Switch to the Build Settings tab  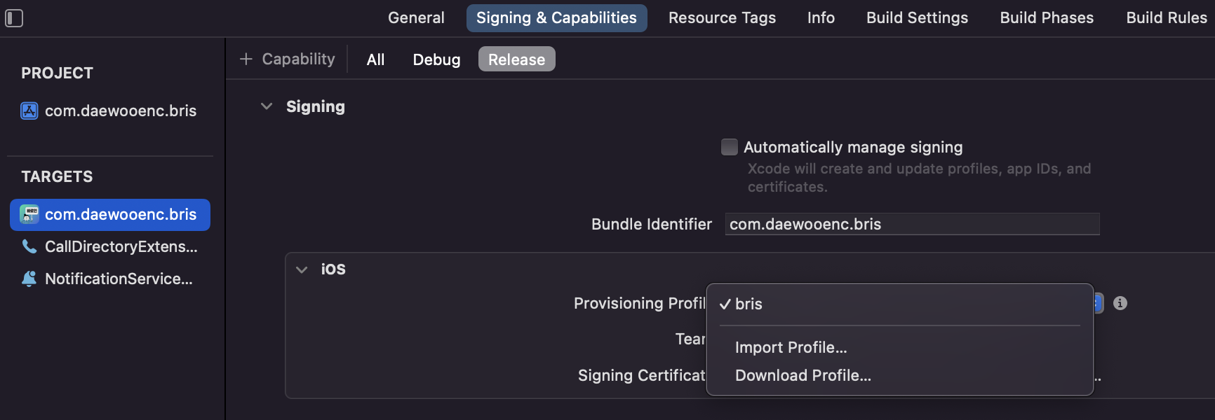917,18
